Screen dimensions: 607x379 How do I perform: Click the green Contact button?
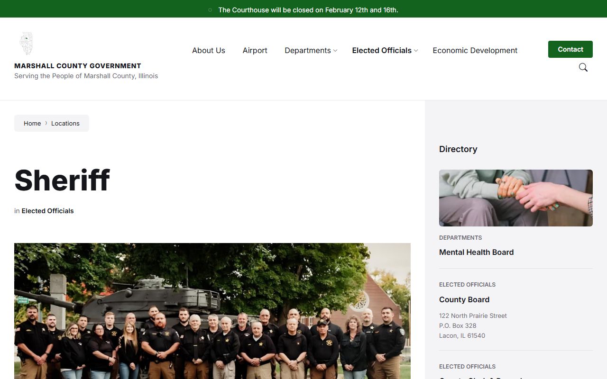tap(570, 49)
